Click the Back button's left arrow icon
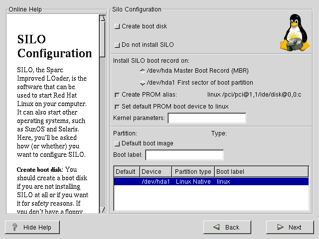The width and height of the screenshot is (319, 239). (216, 227)
